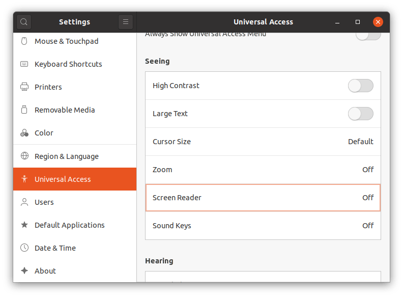This screenshot has width=403, height=297.
Task: Click the Color circles icon
Action: click(x=24, y=133)
